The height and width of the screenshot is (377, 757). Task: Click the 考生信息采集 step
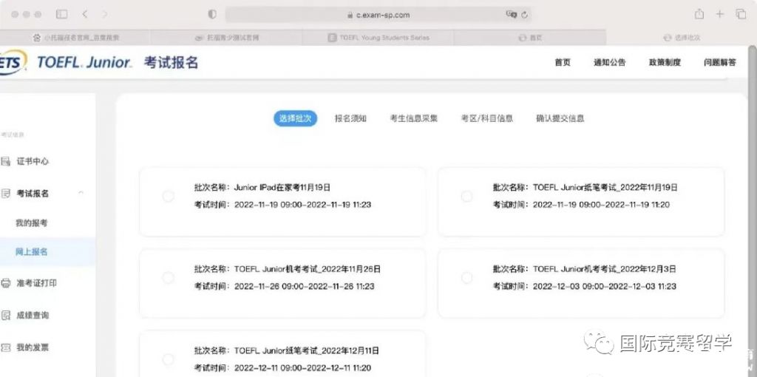click(x=414, y=118)
